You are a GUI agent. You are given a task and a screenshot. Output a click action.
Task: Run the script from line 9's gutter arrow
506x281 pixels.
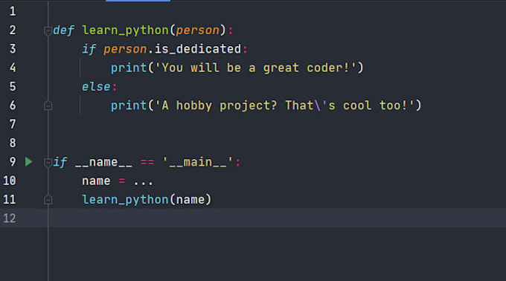tap(29, 162)
